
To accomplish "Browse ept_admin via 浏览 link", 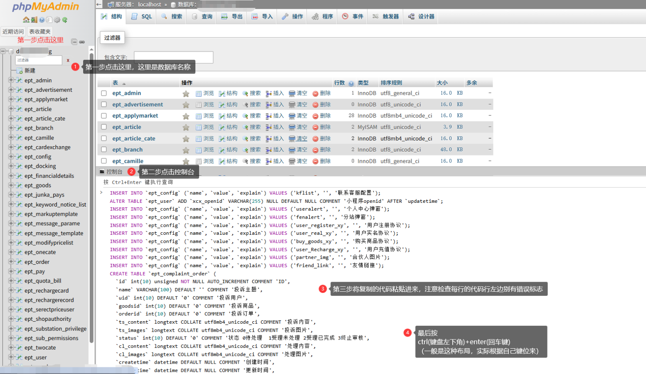I will [x=205, y=93].
